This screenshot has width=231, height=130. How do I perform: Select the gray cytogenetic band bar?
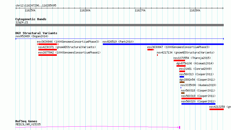pos(119,25)
